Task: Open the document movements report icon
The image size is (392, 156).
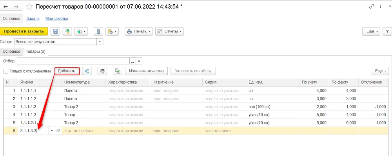Action: pos(98,31)
